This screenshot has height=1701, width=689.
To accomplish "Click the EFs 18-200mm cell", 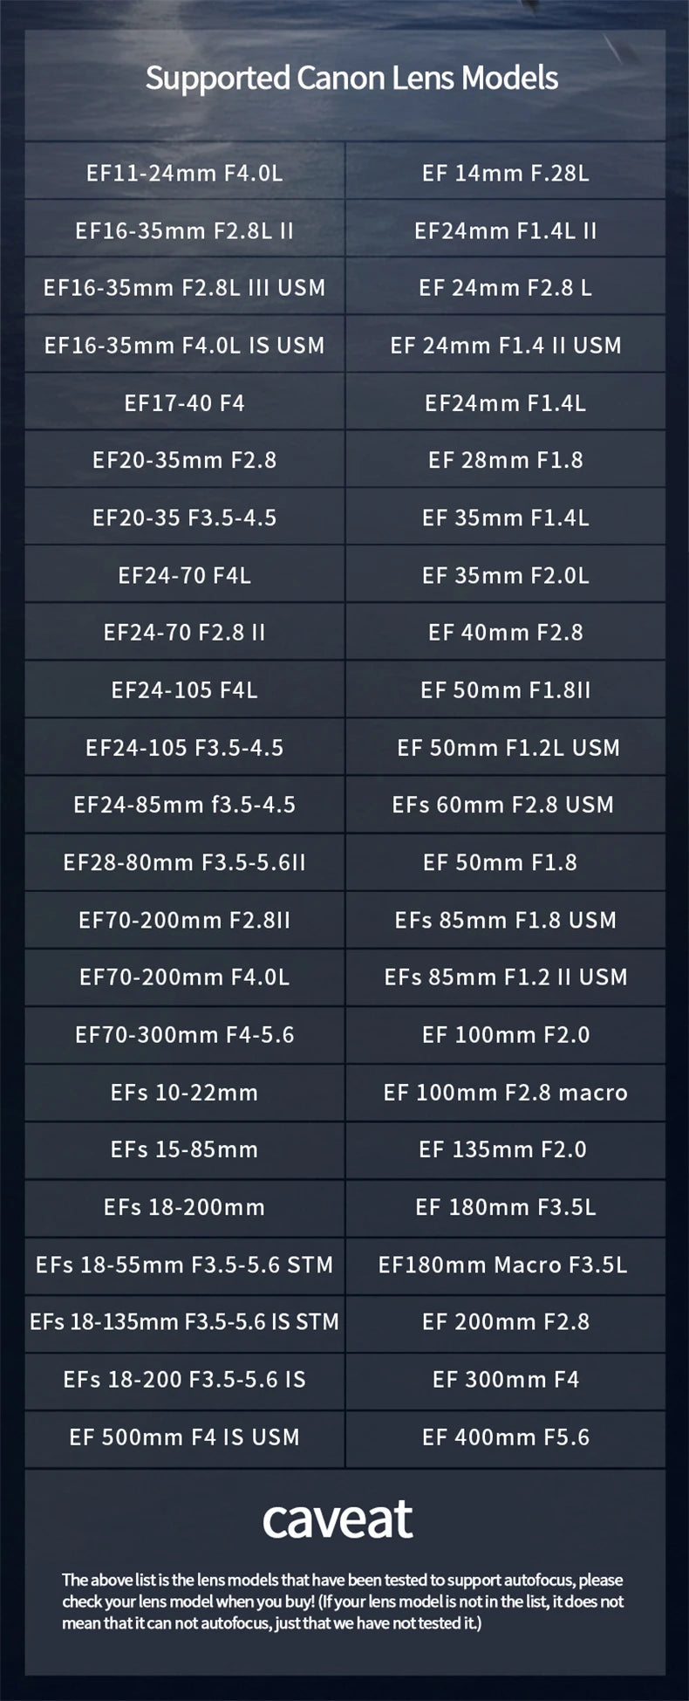I will click(x=185, y=1207).
